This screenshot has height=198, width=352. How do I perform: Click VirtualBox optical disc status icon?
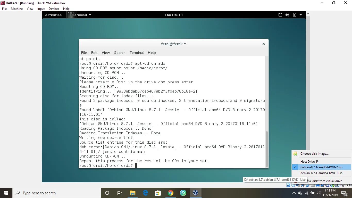(x=293, y=185)
